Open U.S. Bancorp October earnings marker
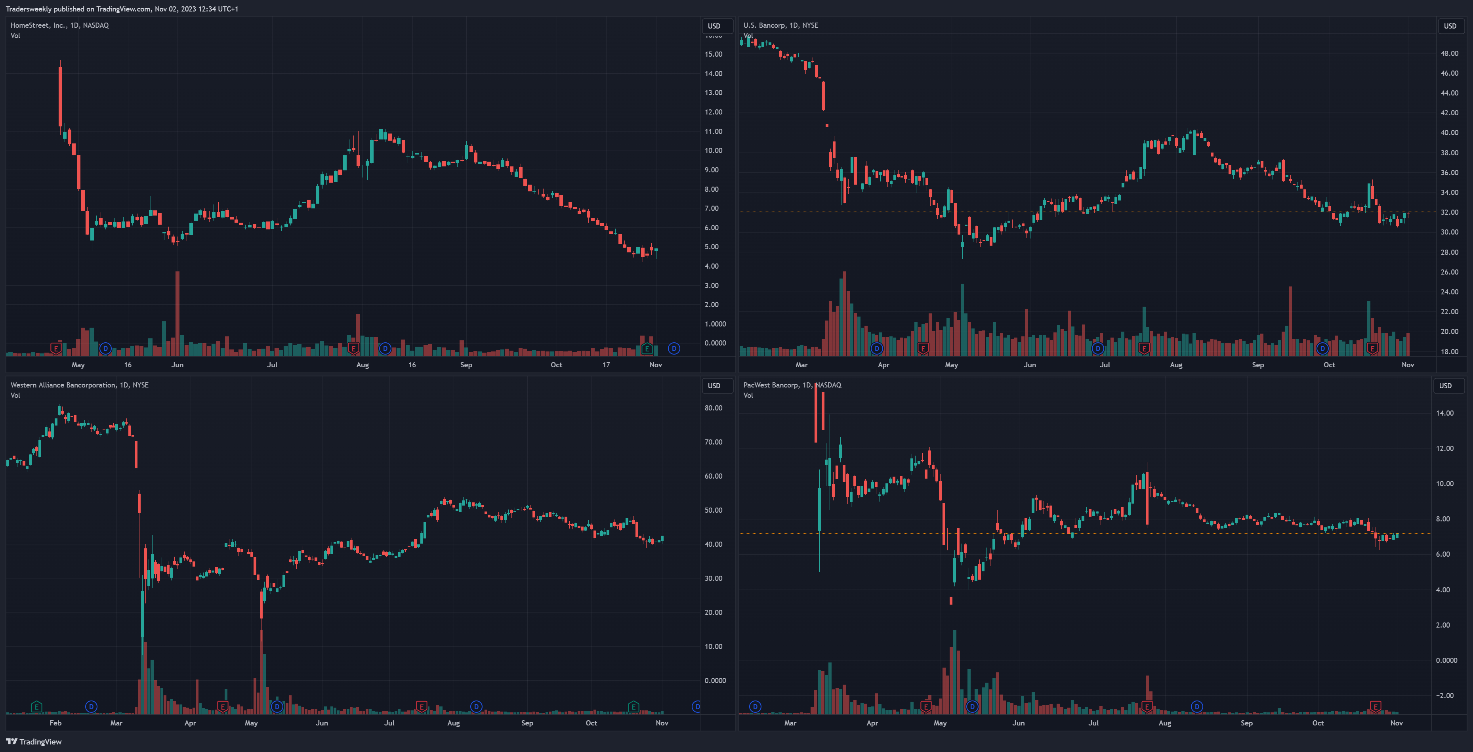Image resolution: width=1473 pixels, height=752 pixels. (x=1372, y=348)
